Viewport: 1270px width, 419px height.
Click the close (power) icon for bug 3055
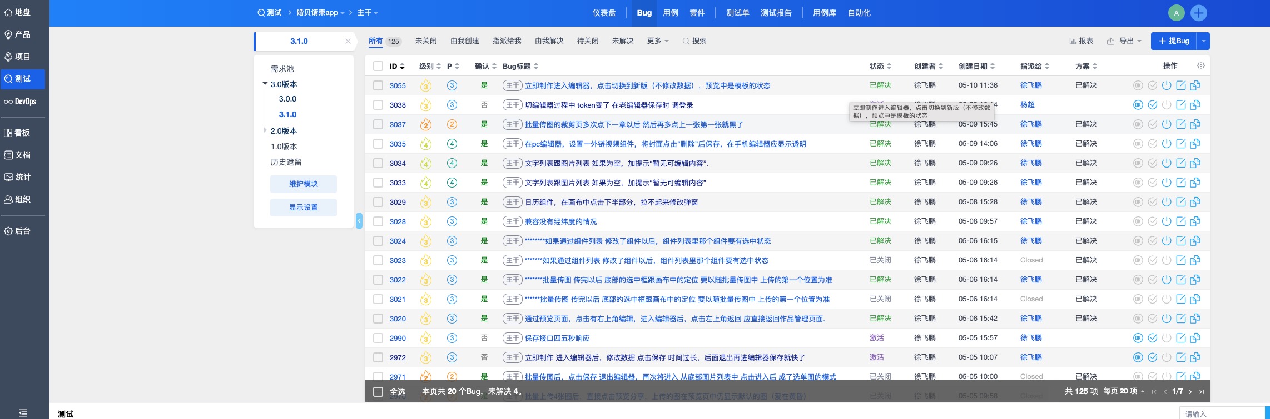[x=1167, y=85]
